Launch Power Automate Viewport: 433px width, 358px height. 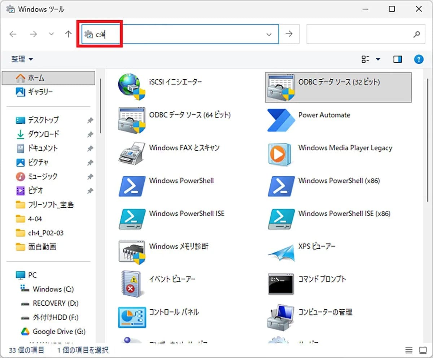point(324,115)
